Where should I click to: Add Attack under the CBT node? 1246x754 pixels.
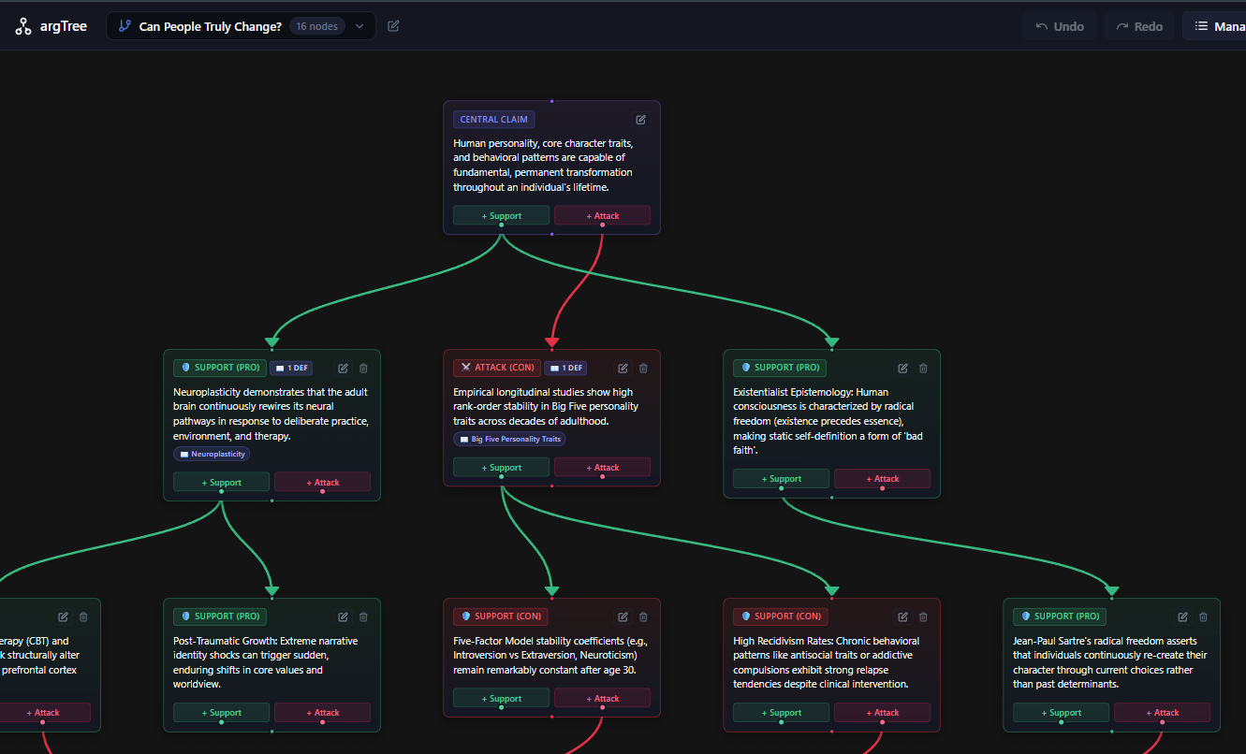43,712
